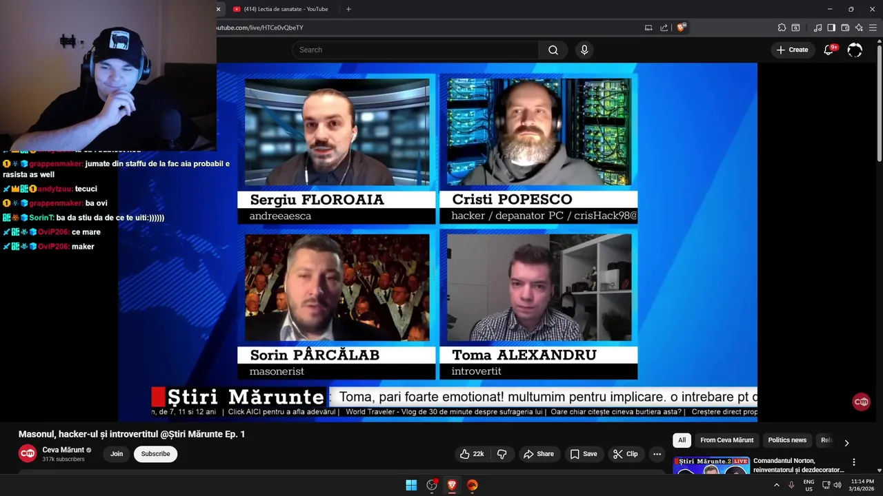Viewport: 883px width, 496px height.
Task: Select the All filter chip
Action: tap(682, 440)
